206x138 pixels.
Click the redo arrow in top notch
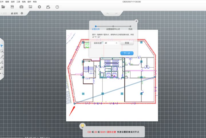(116, 13)
